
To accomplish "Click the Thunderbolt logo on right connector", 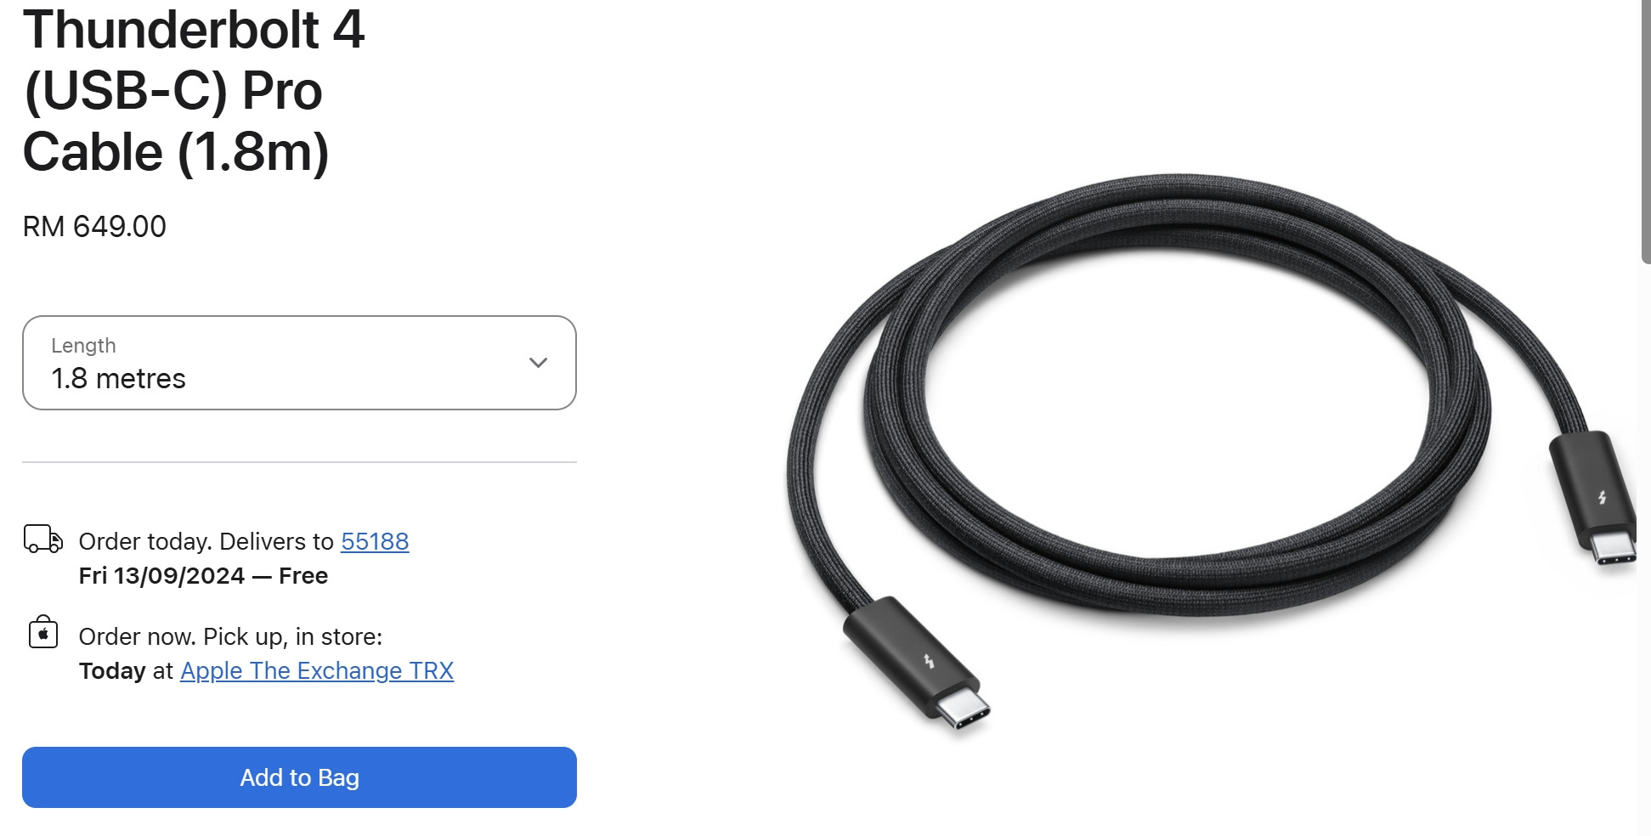I will pos(1602,498).
